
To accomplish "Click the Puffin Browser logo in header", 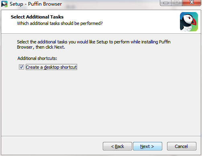I will (189, 22).
